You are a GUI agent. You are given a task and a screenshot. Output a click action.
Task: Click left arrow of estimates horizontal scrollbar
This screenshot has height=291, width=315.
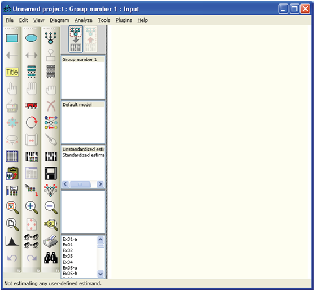tap(65, 184)
